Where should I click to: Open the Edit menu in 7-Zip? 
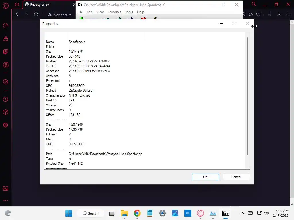[90, 12]
